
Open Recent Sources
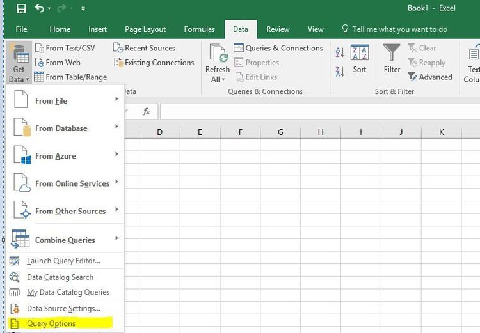144,48
